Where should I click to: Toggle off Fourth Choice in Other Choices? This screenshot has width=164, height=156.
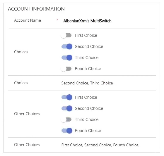[67, 131]
